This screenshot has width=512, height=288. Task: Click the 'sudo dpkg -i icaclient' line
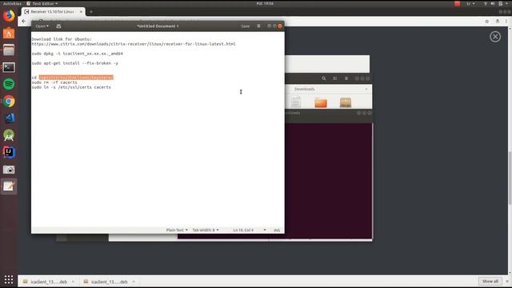(77, 54)
